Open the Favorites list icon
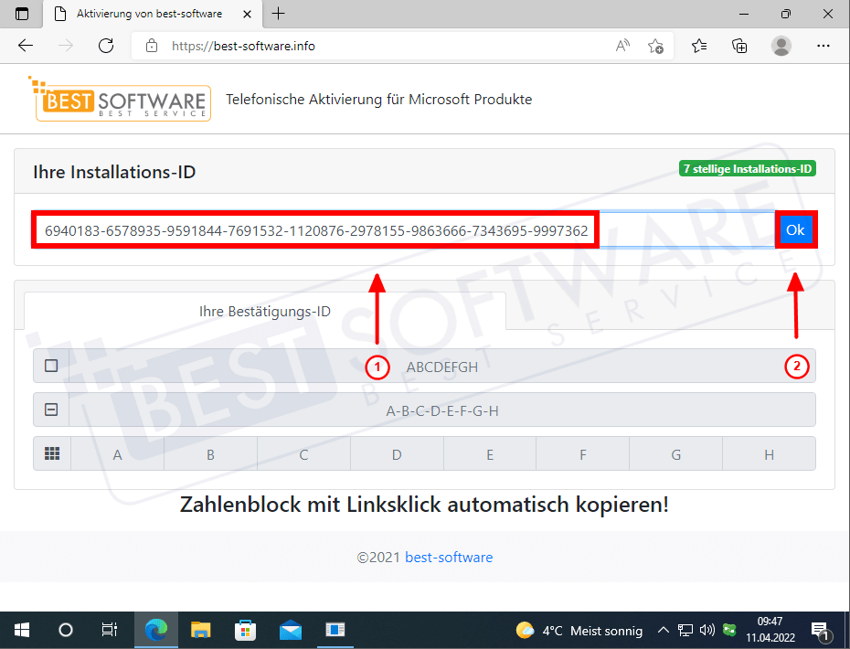Image resolution: width=850 pixels, height=649 pixels. coord(699,46)
